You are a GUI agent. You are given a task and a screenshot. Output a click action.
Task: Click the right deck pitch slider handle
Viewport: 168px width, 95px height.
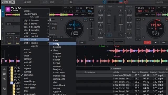[138, 29]
